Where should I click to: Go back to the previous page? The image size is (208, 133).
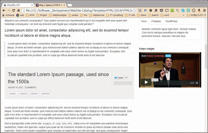4,10
